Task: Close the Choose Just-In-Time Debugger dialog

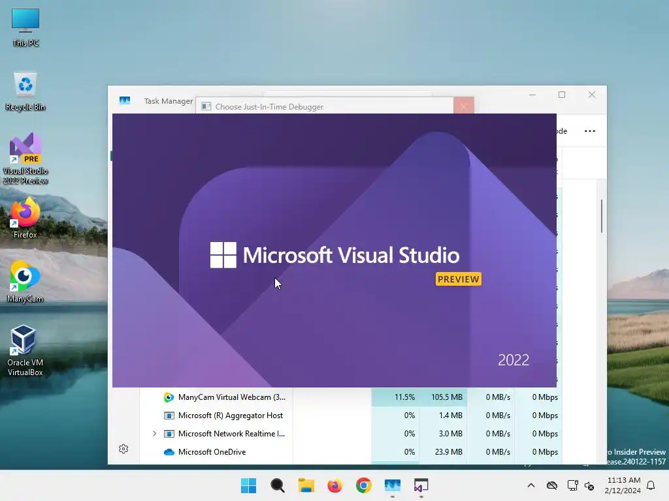Action: point(464,106)
